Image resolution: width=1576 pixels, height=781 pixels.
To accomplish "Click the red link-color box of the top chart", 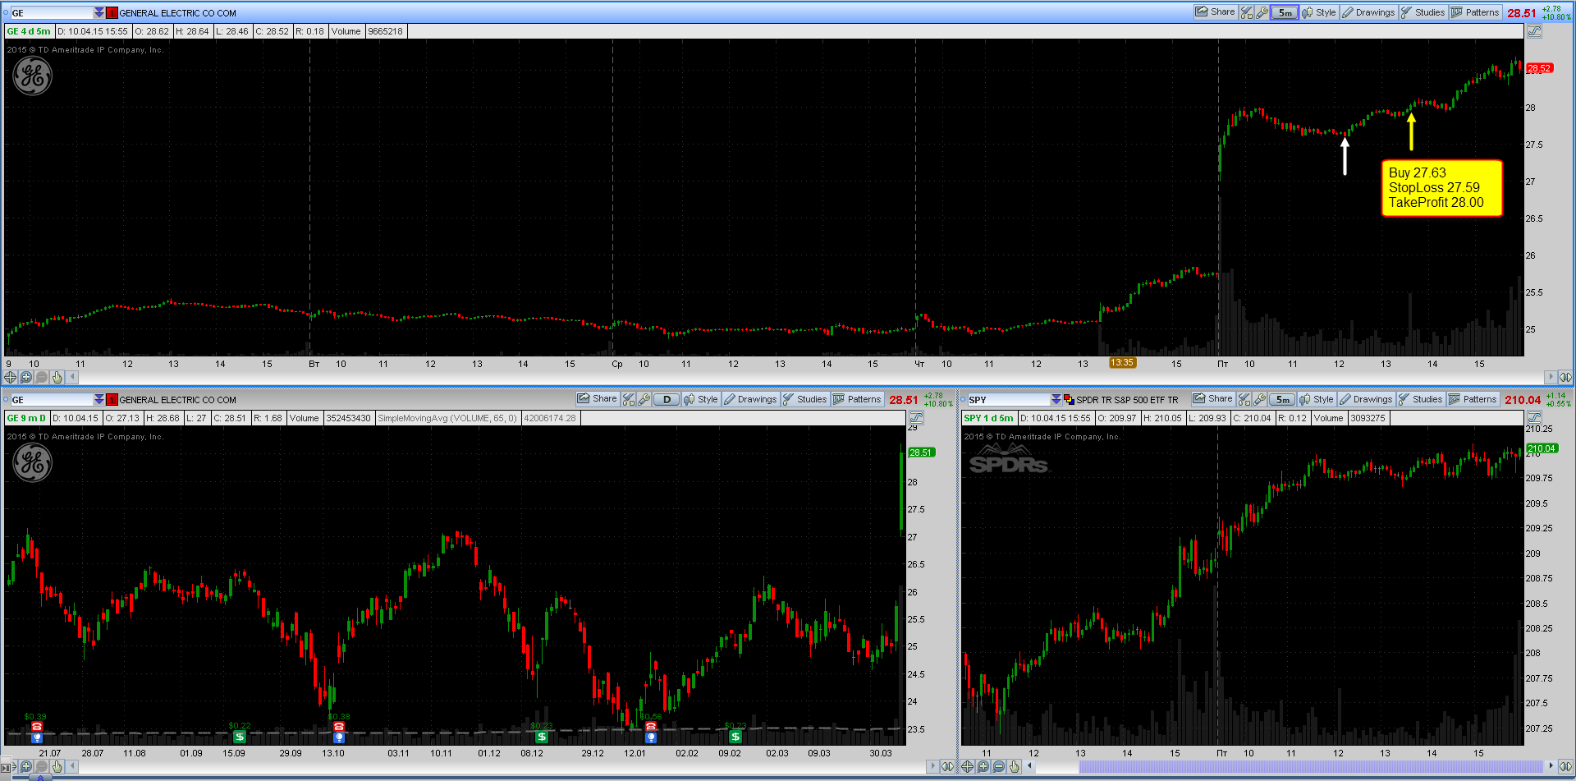I will [x=112, y=13].
